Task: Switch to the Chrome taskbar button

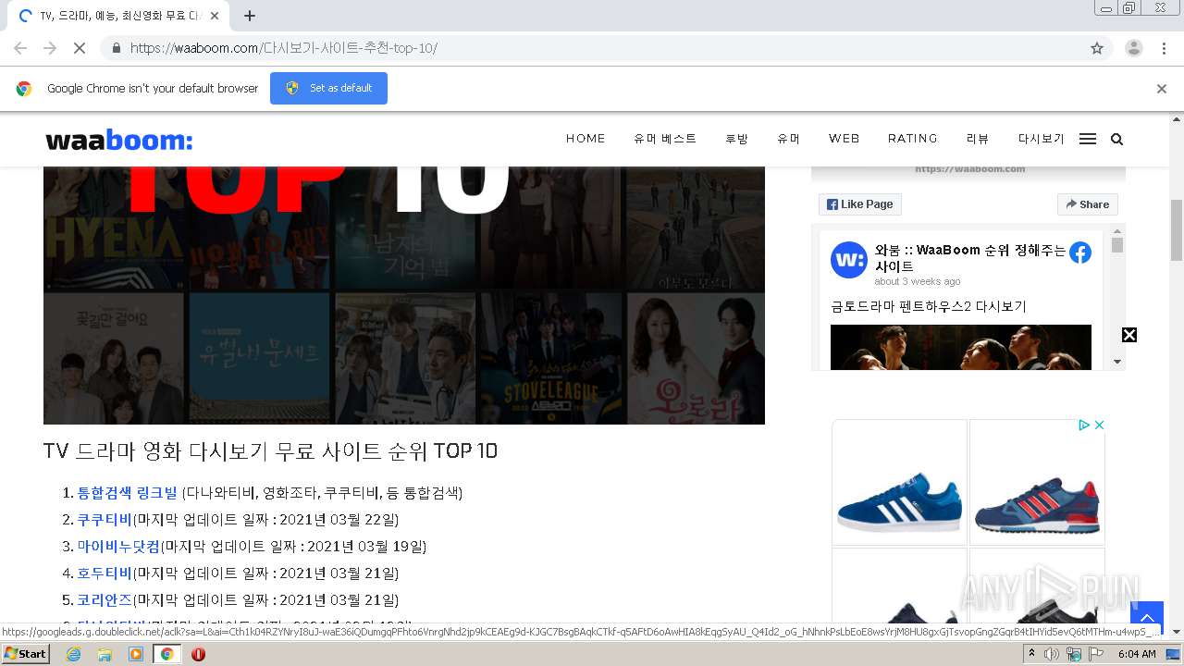Action: [166, 654]
